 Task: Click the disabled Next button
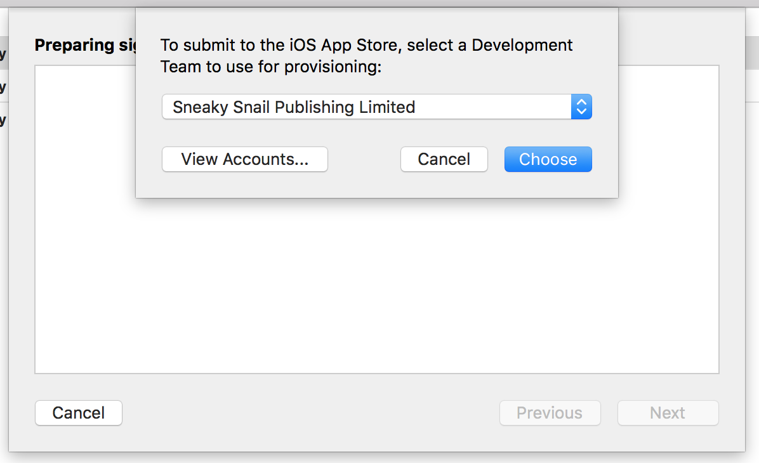coord(668,413)
